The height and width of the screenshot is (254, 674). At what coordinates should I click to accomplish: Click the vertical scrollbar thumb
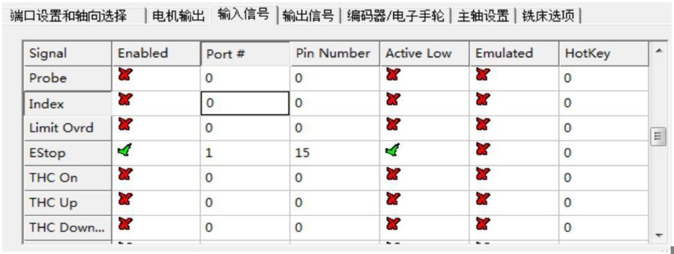[657, 135]
